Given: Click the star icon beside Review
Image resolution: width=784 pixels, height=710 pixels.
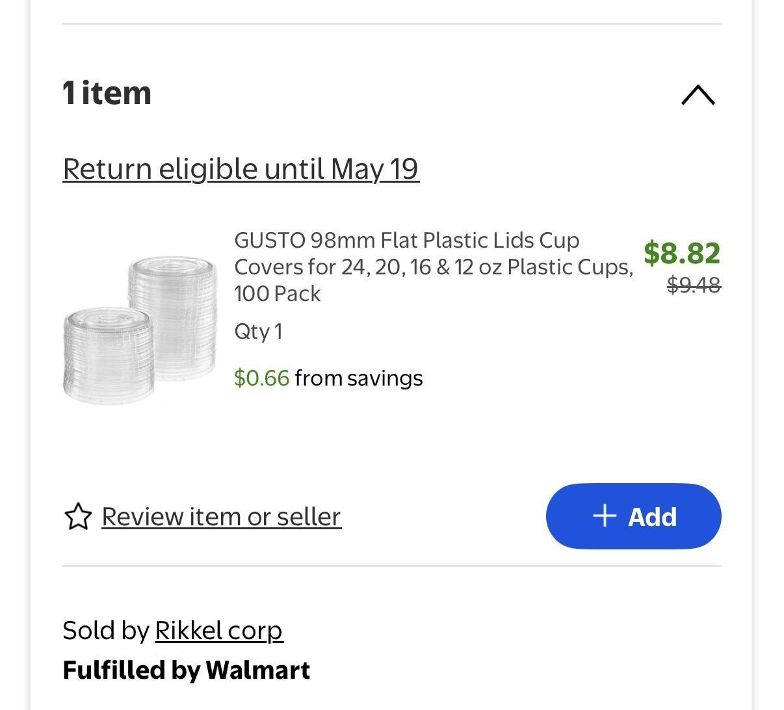Looking at the screenshot, I should click(x=78, y=516).
